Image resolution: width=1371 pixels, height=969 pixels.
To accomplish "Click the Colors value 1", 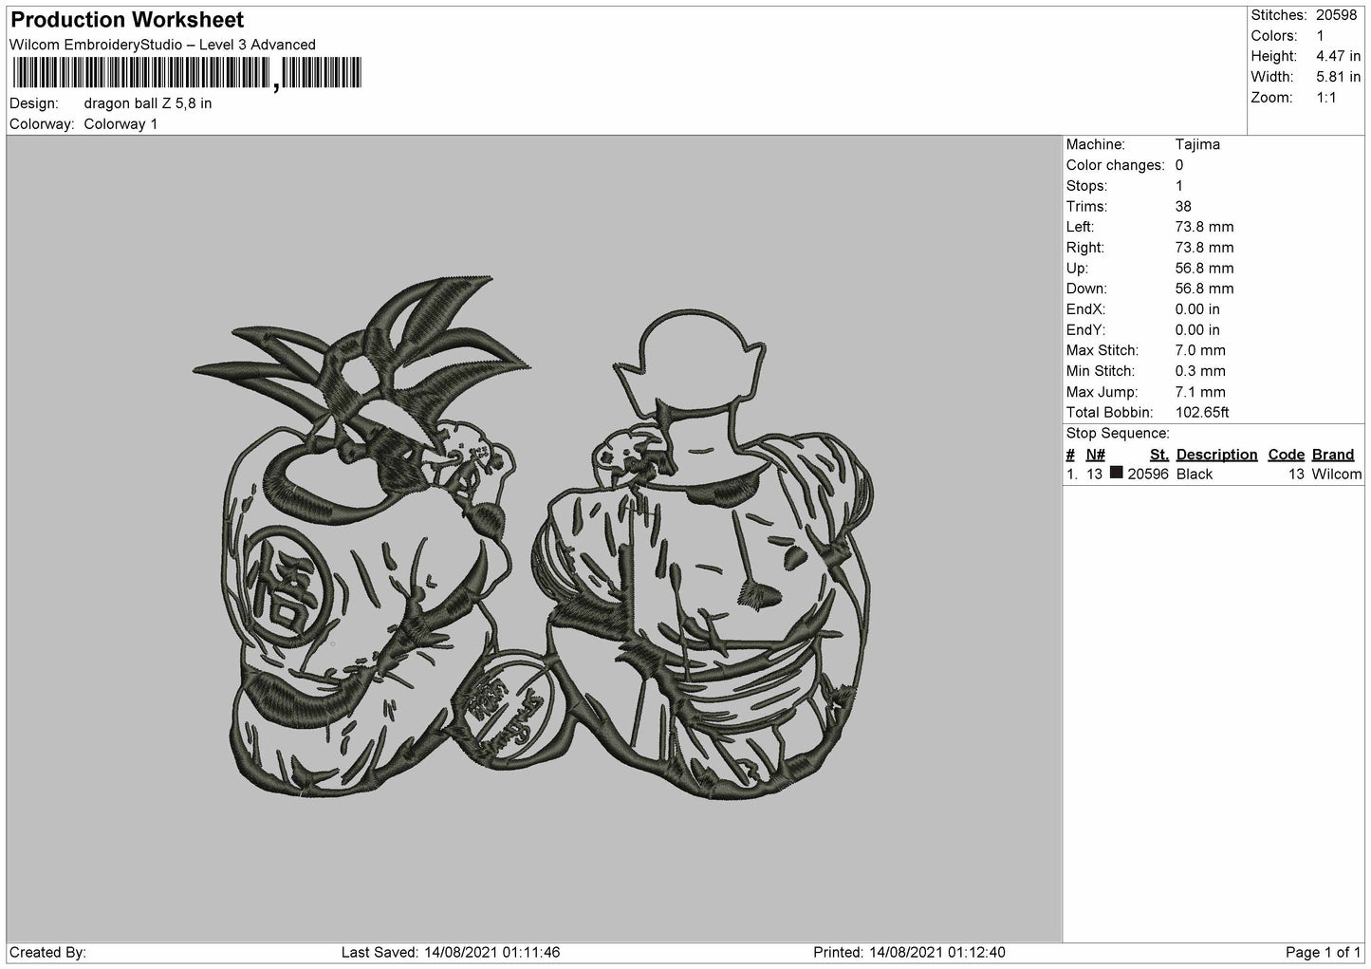I will click(1321, 36).
